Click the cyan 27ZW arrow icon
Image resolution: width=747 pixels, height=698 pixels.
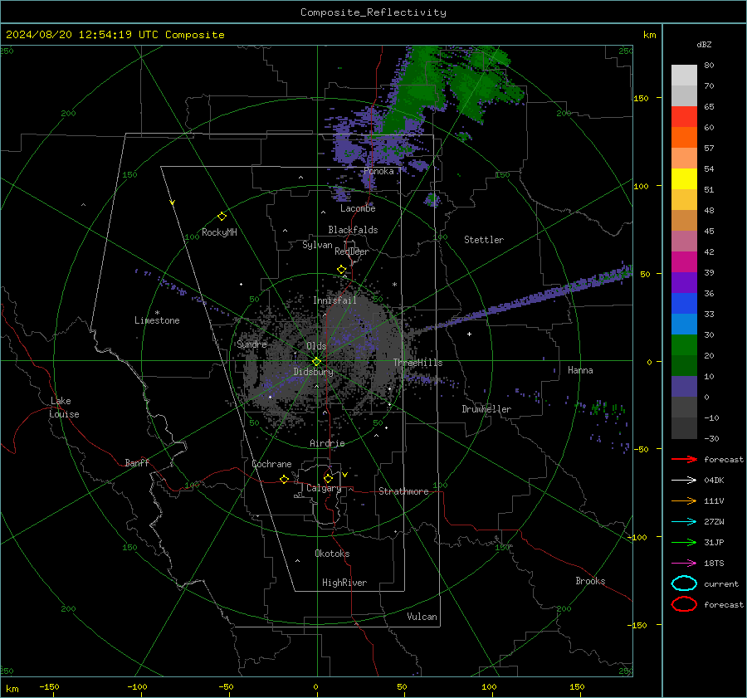pos(684,522)
